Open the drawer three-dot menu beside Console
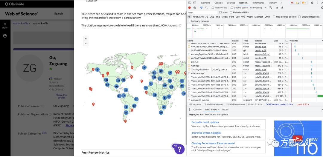This screenshot has height=157, width=323. [190, 110]
